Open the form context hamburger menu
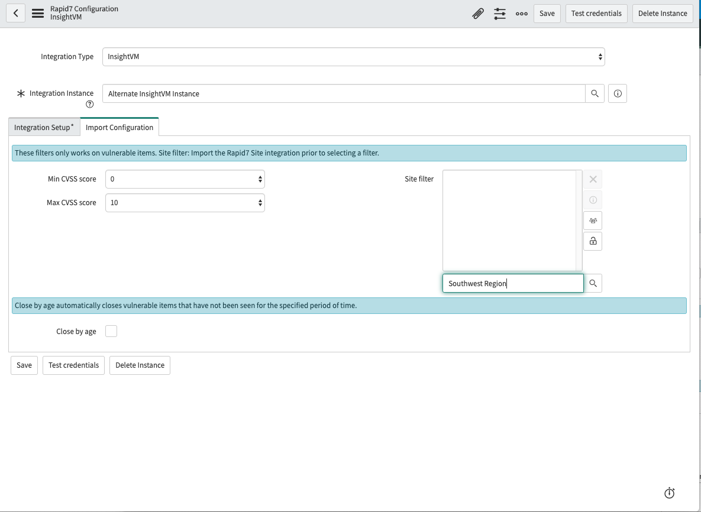701x512 pixels. [38, 14]
